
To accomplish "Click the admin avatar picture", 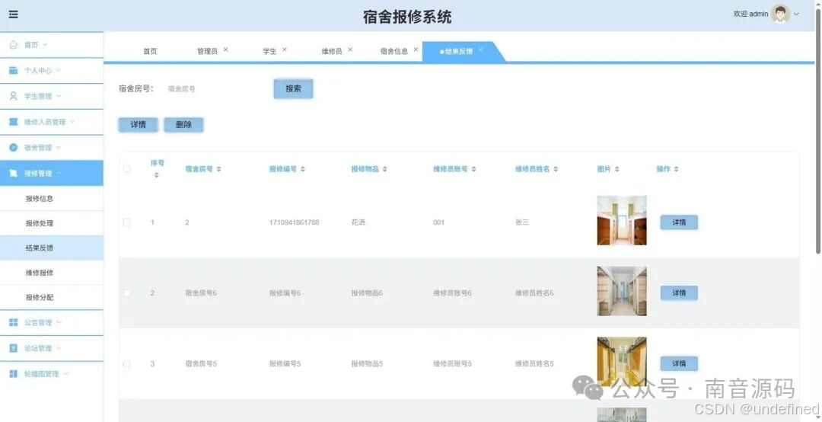I will pos(780,14).
